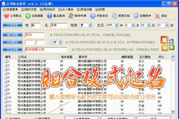
Task: Select row 苏州美威软件有限公司
Action: click(87, 65)
